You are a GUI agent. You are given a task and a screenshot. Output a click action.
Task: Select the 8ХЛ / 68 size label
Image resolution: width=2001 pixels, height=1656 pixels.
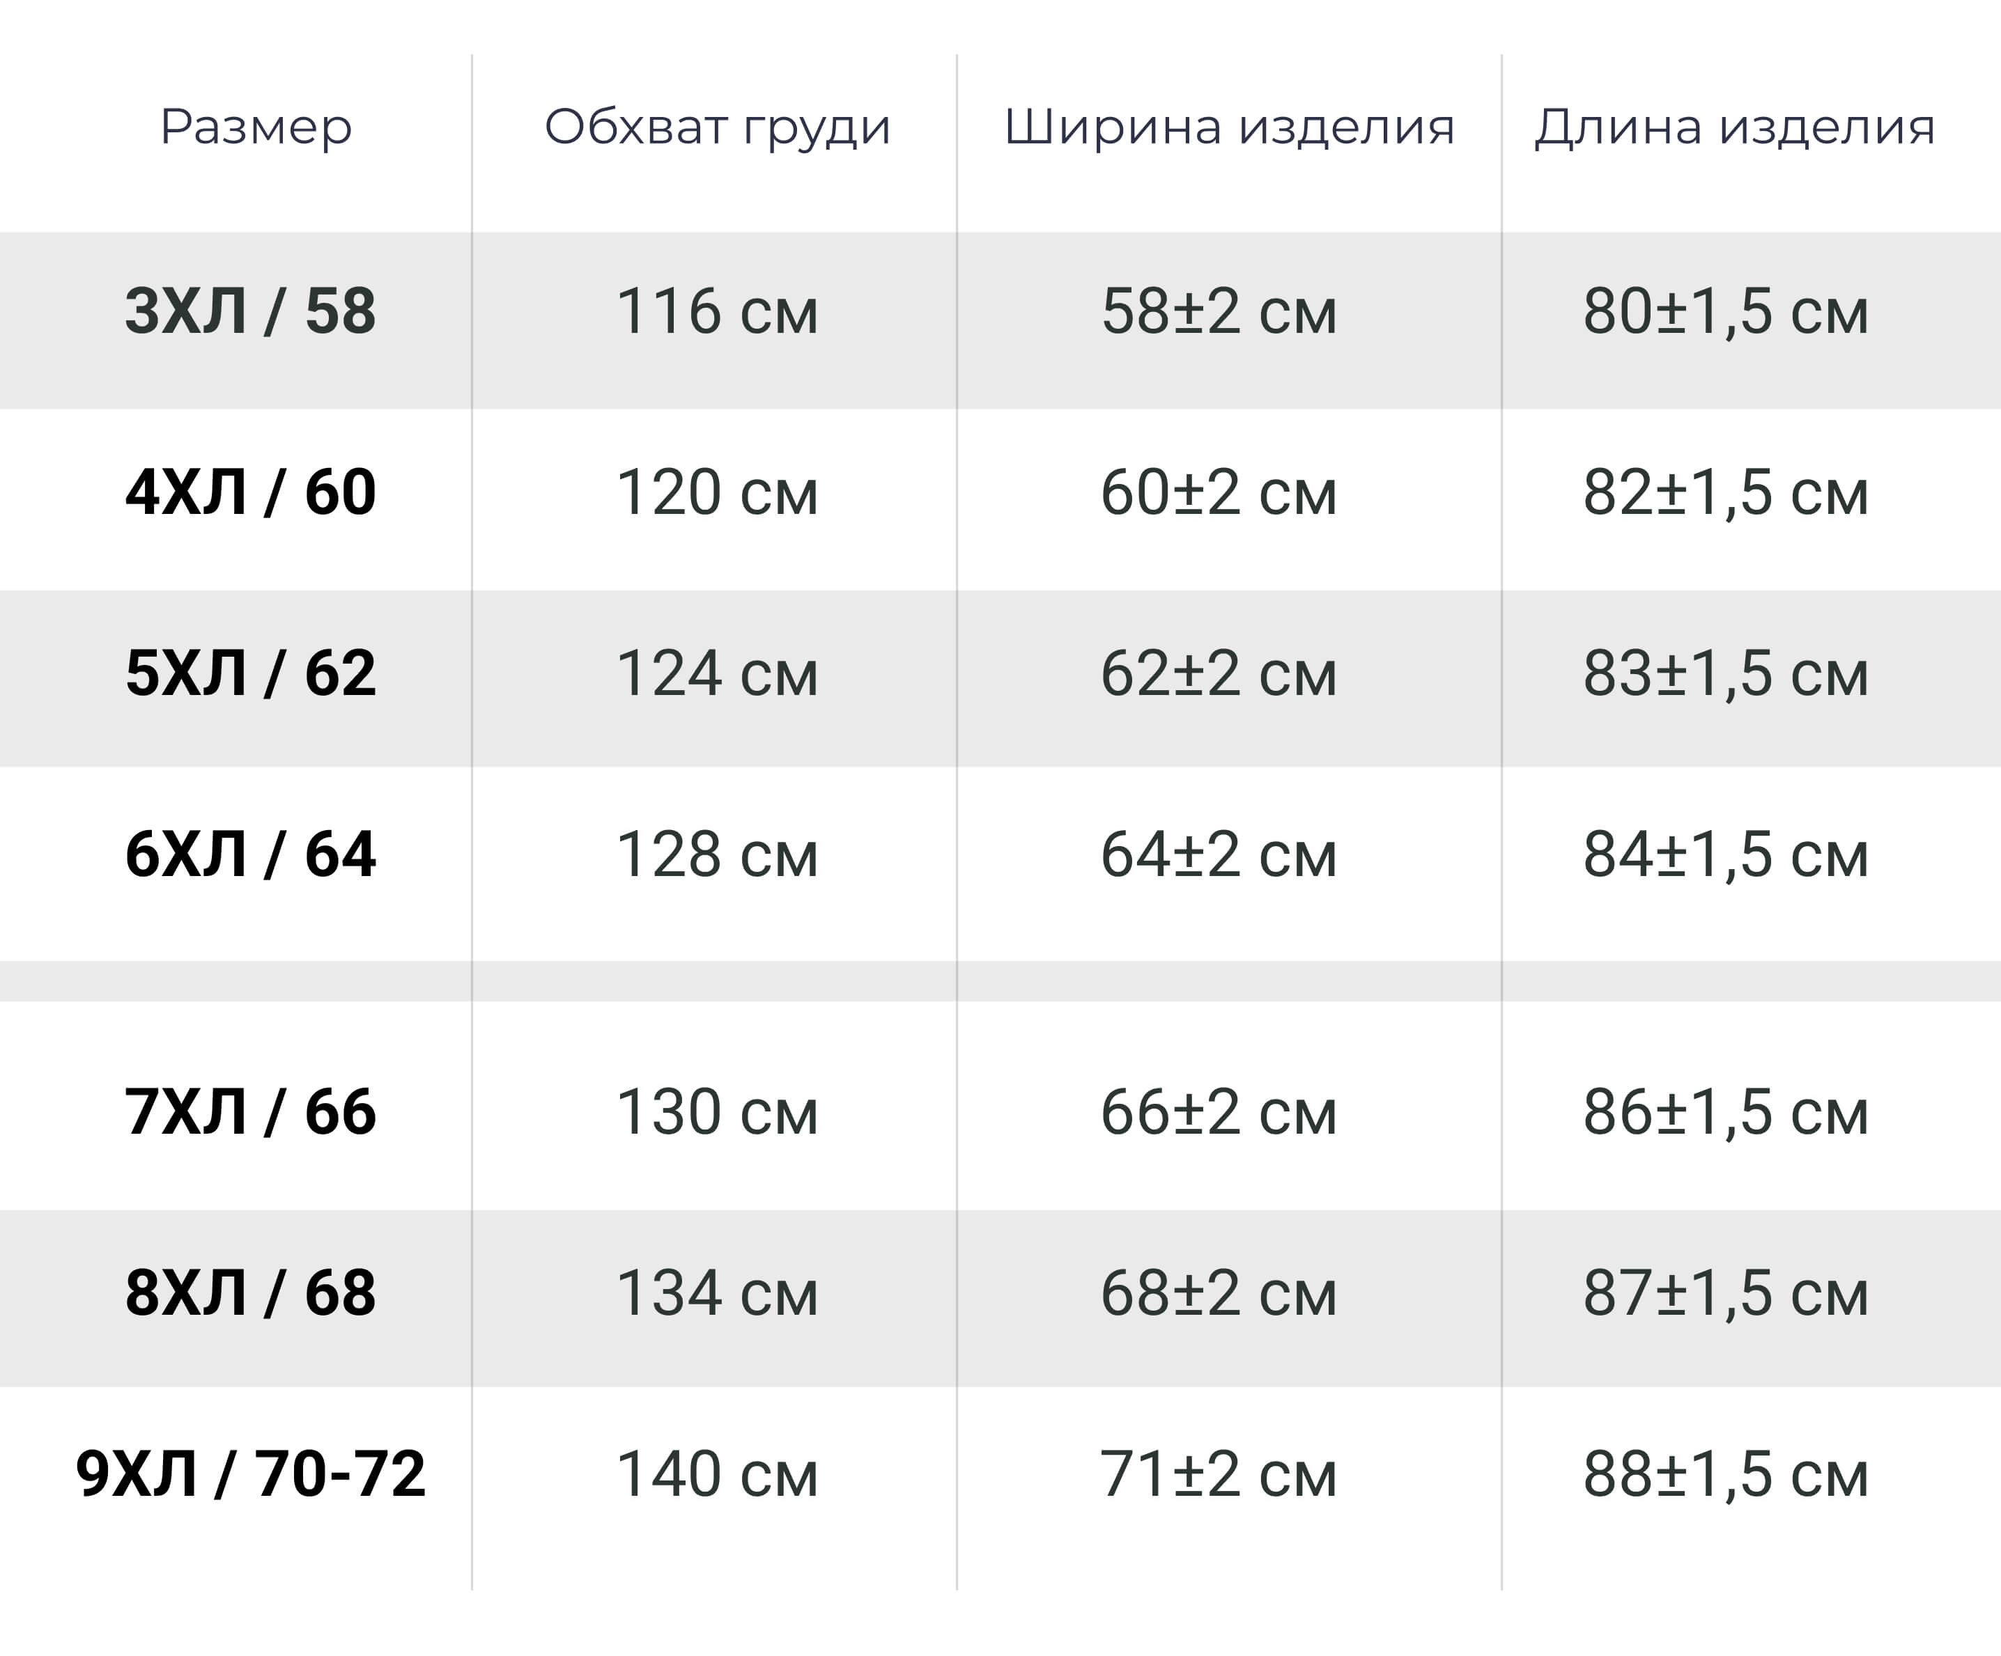pos(251,1292)
